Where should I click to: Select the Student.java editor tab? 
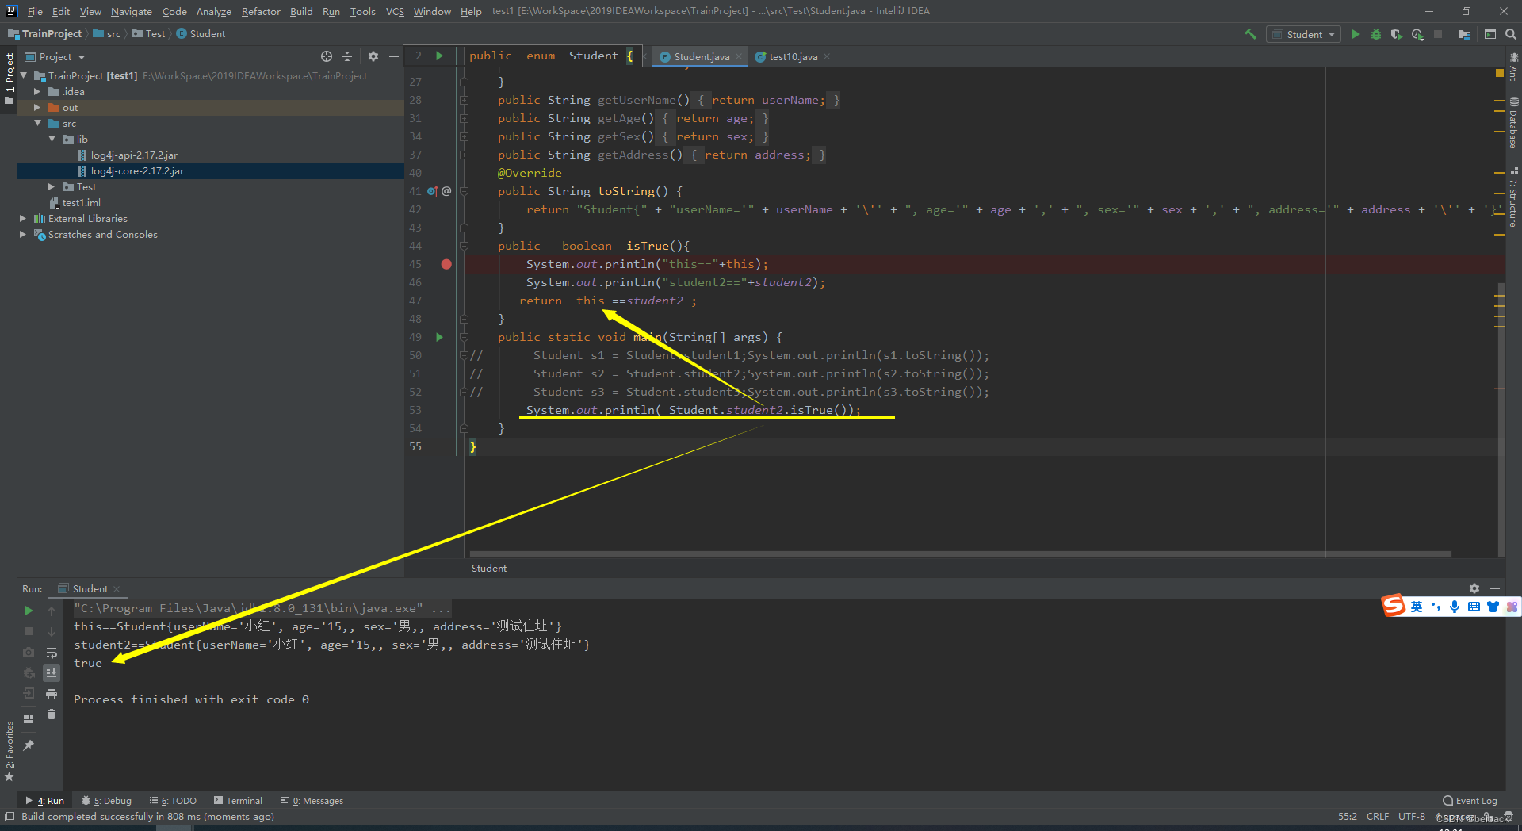(x=701, y=56)
